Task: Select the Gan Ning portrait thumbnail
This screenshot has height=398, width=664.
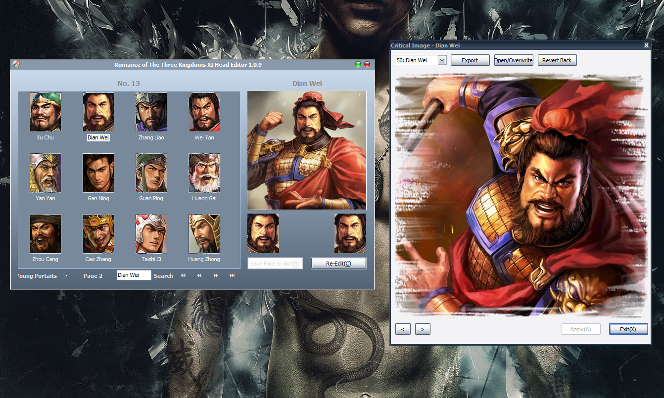Action: click(98, 173)
